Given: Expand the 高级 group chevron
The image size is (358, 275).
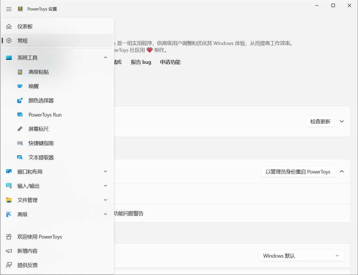Looking at the screenshot, I should (x=105, y=214).
